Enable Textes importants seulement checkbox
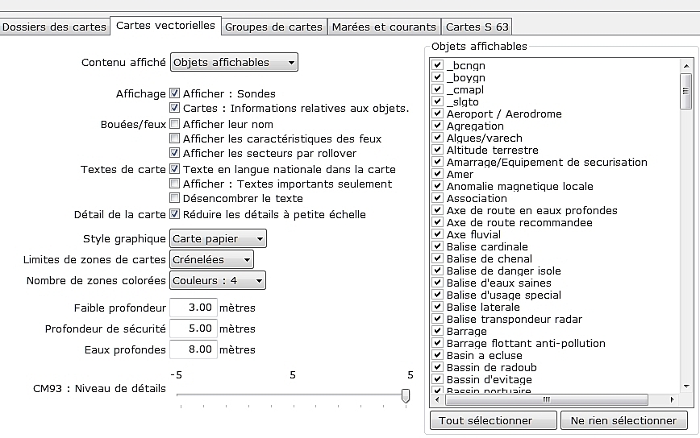This screenshot has width=700, height=438. 174,184
